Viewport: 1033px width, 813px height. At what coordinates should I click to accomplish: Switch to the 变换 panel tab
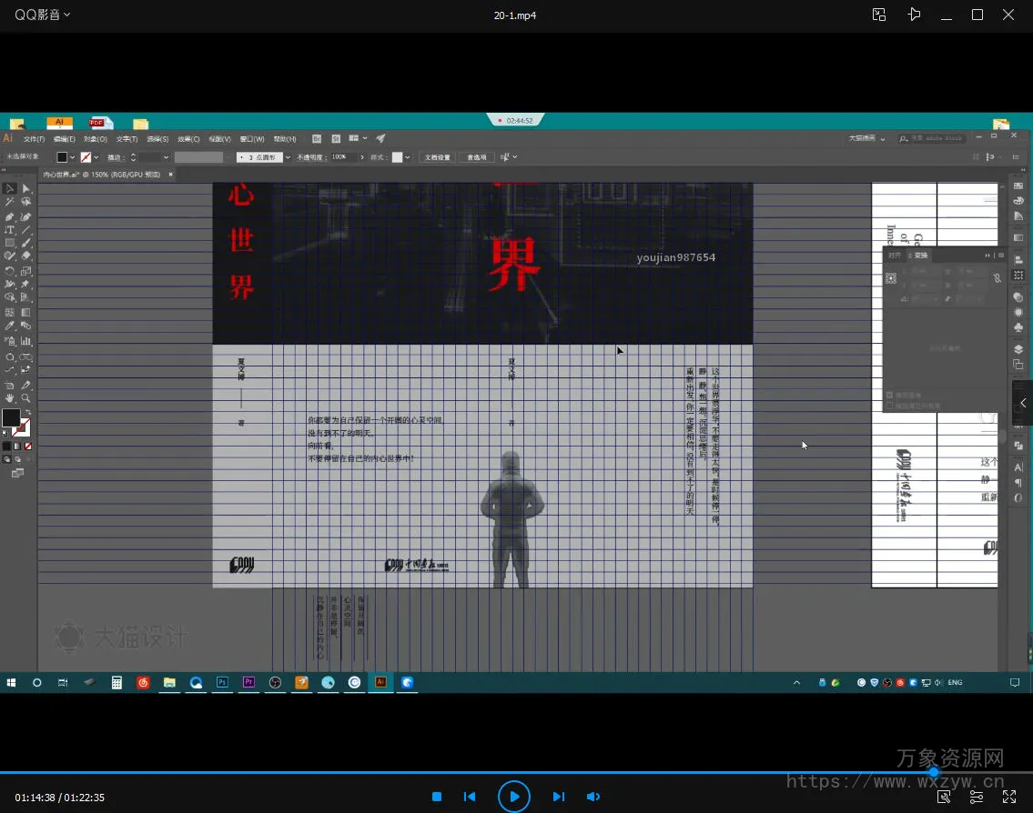[921, 256]
